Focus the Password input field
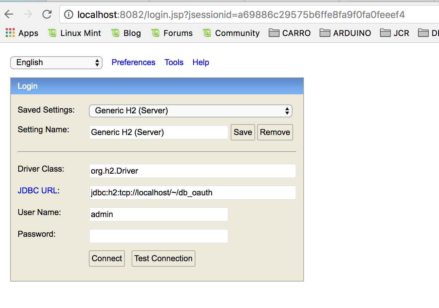 (x=158, y=236)
